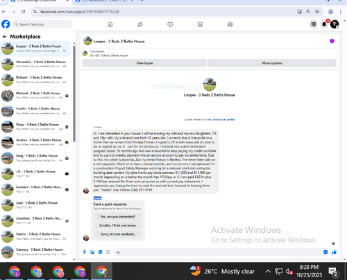
Task: Click the GIF icon in composer
Action: 108,252
